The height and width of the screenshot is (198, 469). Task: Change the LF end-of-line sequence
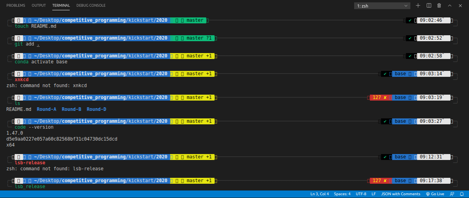374,194
